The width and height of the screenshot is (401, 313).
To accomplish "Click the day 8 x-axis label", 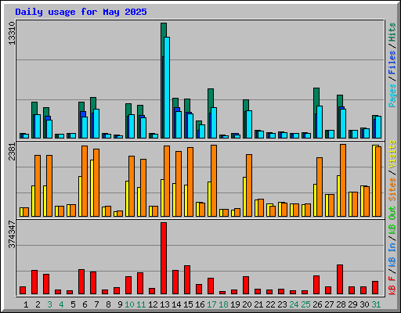I will click(x=108, y=304).
